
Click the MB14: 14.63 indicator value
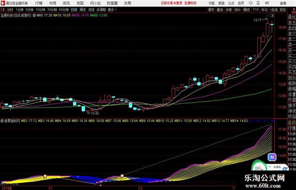click(239, 121)
